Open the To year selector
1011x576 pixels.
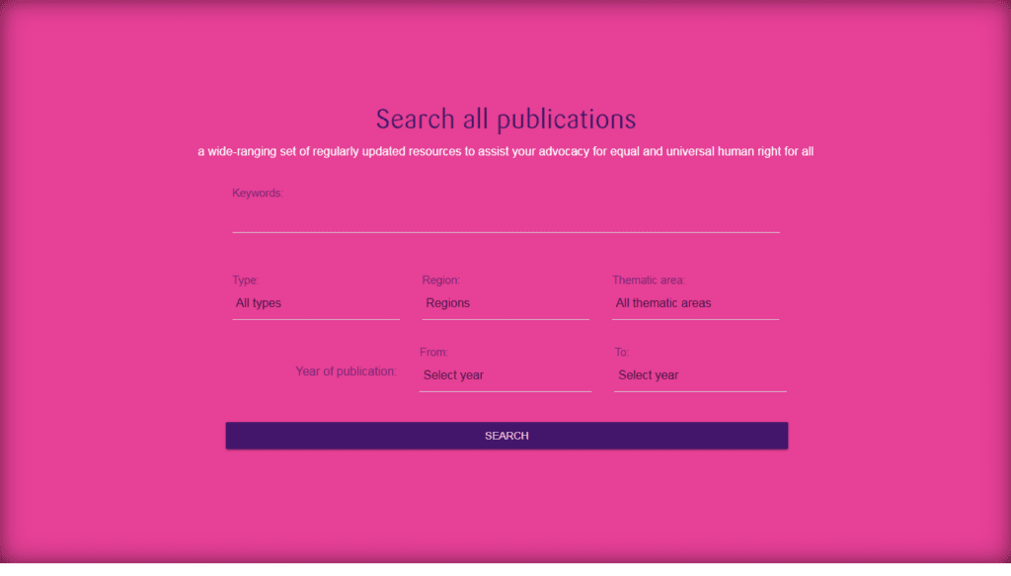[700, 375]
